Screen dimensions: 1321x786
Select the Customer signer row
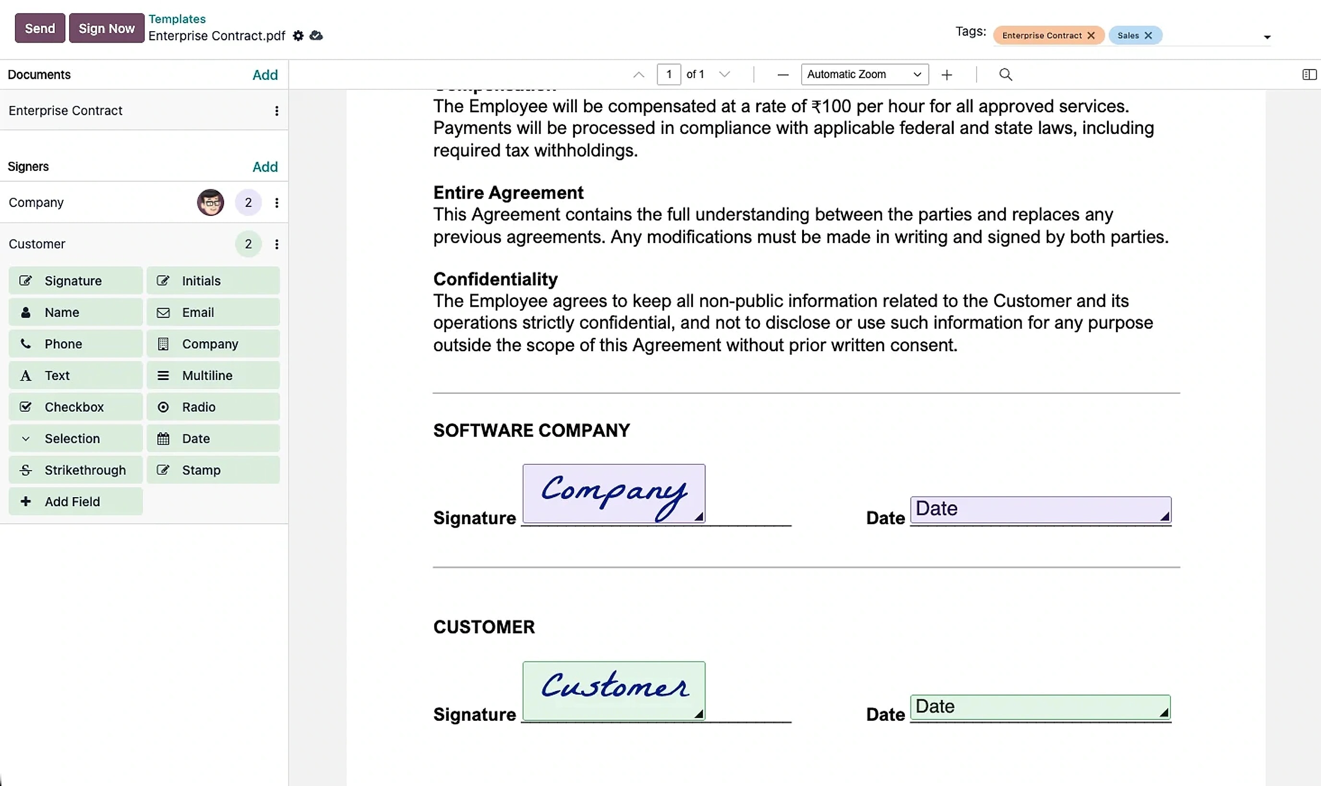pos(144,244)
